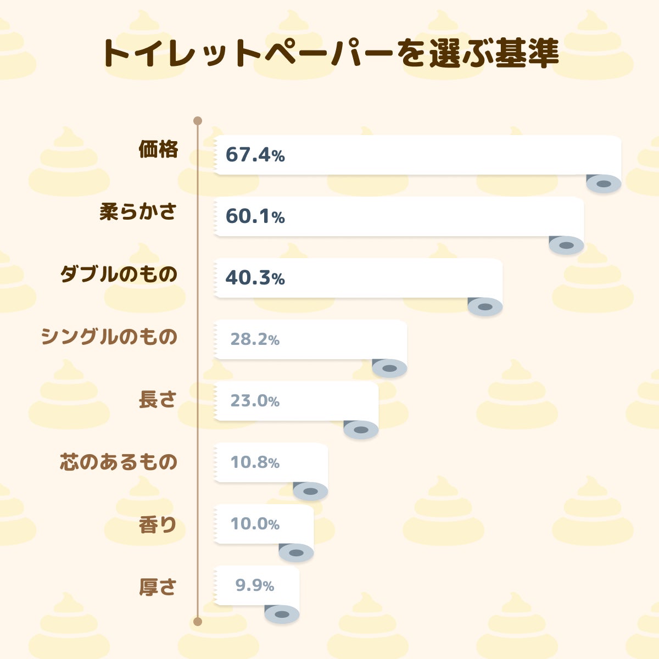Click the toilet roll icon on the シングルのもの bar
Viewport: 659px width, 659px height.
click(389, 368)
